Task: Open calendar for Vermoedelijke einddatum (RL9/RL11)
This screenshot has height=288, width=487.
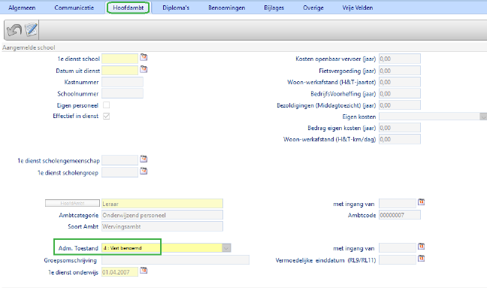Action: click(x=421, y=259)
